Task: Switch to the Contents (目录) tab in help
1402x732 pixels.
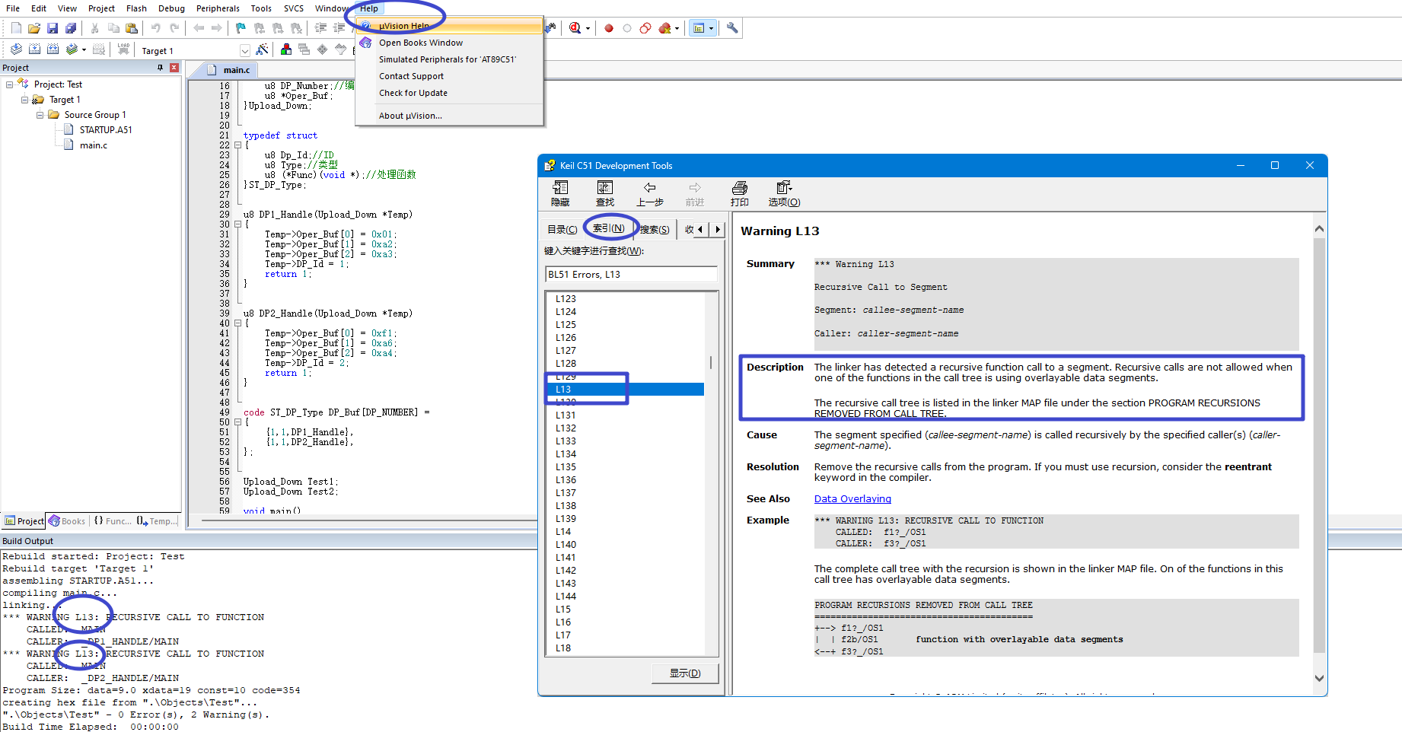Action: point(562,229)
